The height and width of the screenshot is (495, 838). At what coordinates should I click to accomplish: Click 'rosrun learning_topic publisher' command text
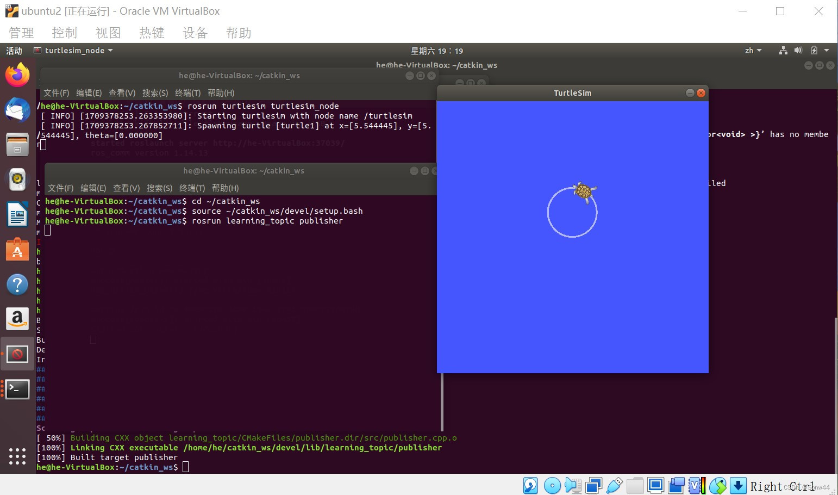(267, 221)
